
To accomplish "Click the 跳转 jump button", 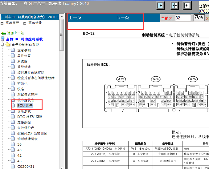I will (199, 18).
